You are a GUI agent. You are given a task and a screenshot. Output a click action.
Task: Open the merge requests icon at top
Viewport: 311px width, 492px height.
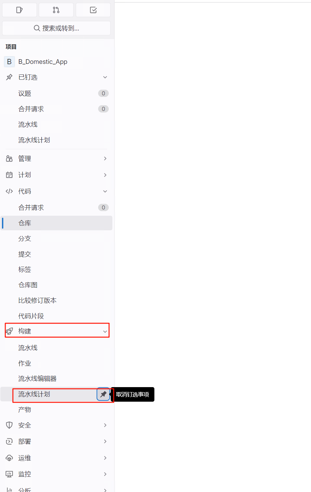coord(56,10)
